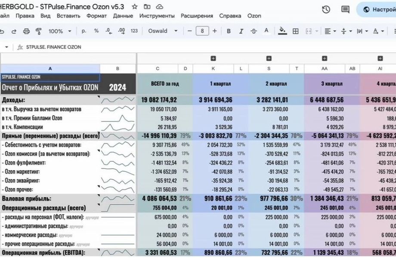Expand merge cells dropdown arrow
This screenshot has width=396, height=258.
click(316, 31)
